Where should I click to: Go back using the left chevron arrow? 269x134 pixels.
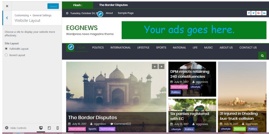[7, 18]
